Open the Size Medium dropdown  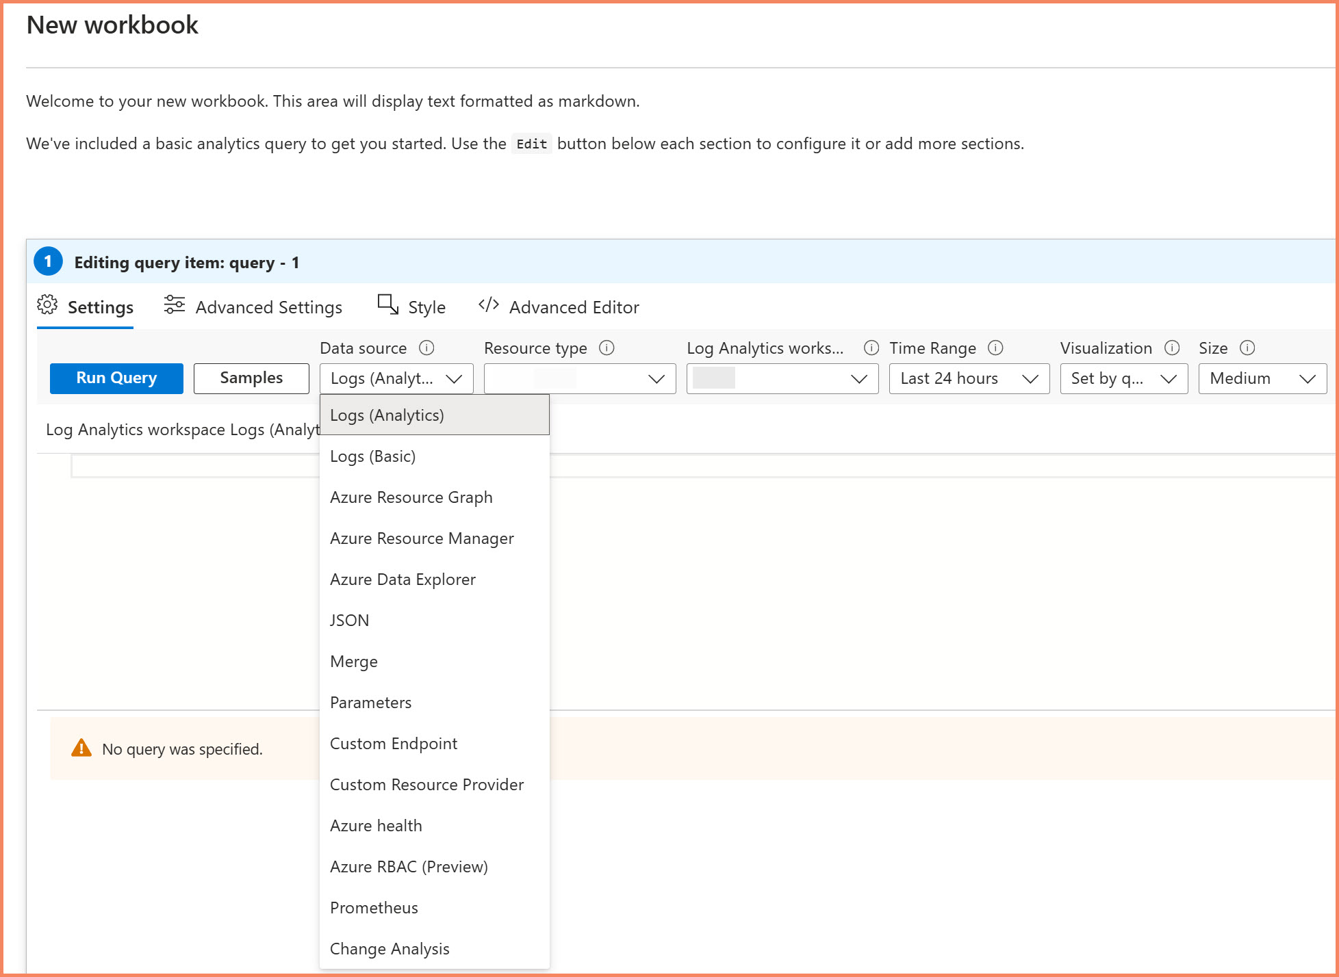click(x=1263, y=378)
